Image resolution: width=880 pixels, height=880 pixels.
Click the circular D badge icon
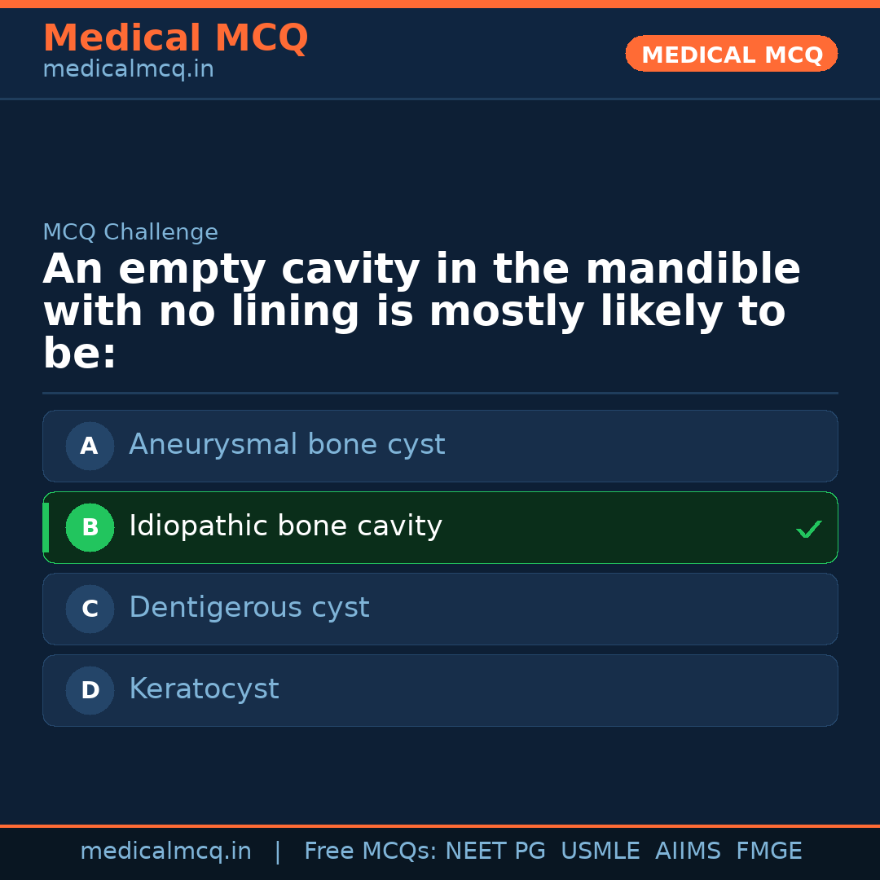[90, 690]
